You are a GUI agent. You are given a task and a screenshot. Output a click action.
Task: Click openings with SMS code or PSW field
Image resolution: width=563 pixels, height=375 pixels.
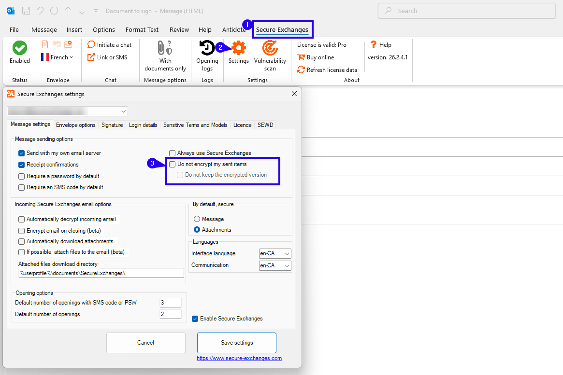(x=171, y=303)
